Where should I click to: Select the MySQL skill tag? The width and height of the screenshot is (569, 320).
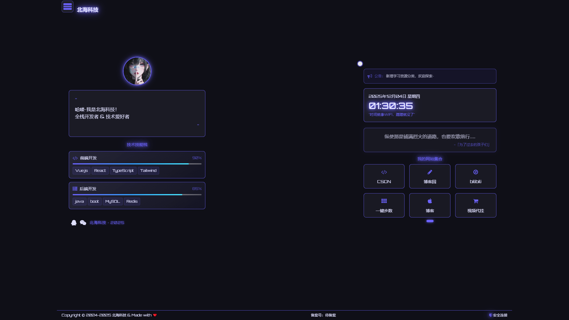point(112,201)
